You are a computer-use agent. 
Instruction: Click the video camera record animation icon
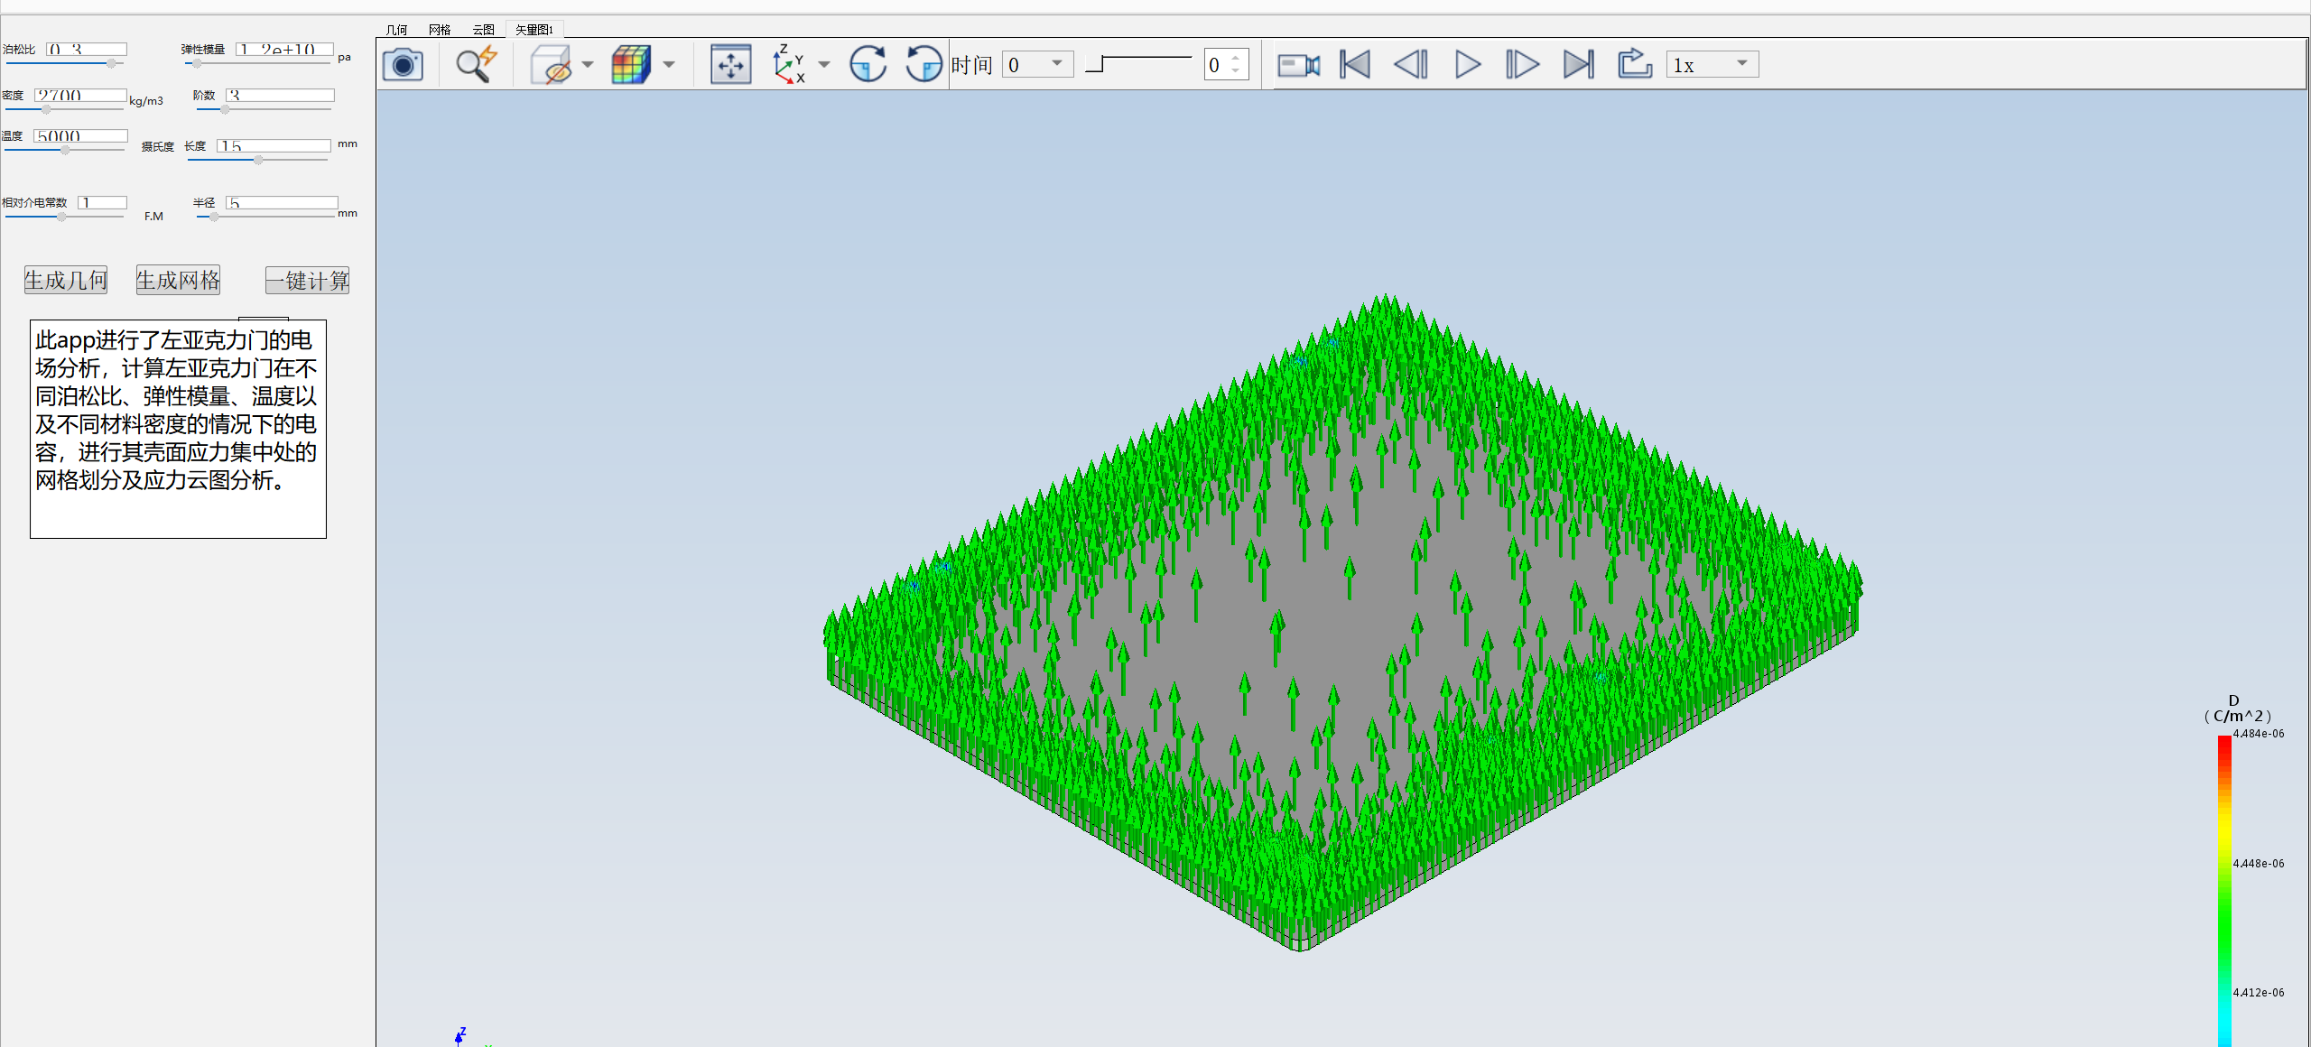pos(1298,65)
